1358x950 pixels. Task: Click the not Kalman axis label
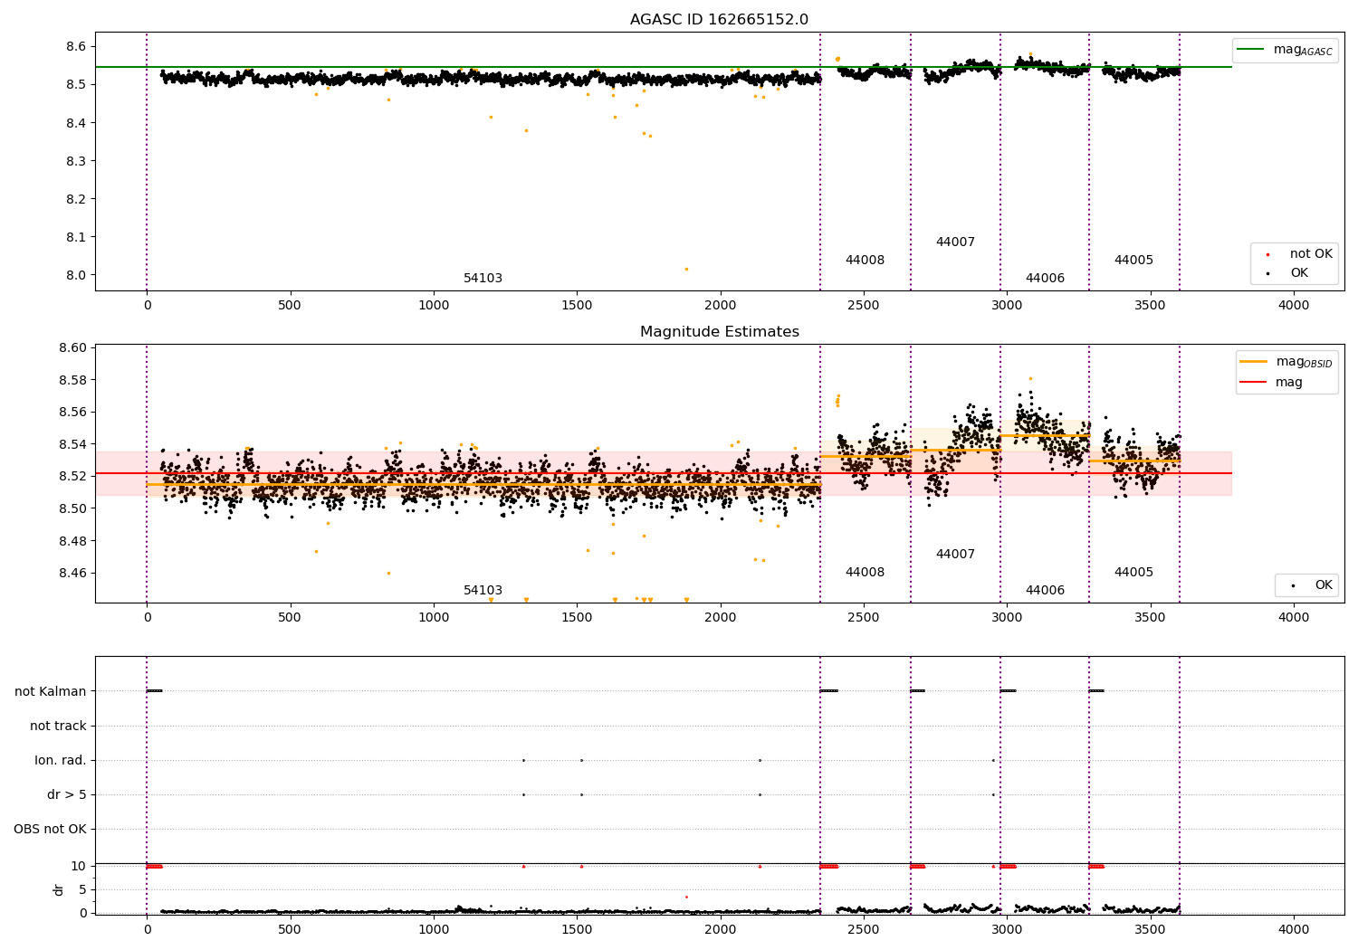point(51,691)
